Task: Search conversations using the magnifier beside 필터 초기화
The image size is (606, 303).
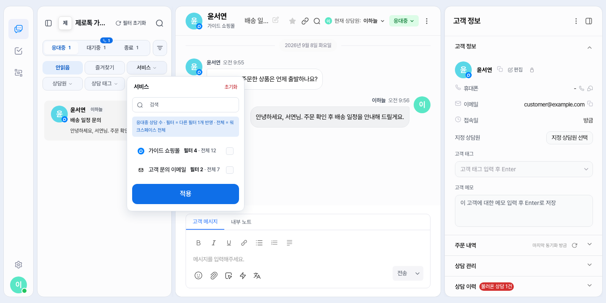Action: [159, 23]
